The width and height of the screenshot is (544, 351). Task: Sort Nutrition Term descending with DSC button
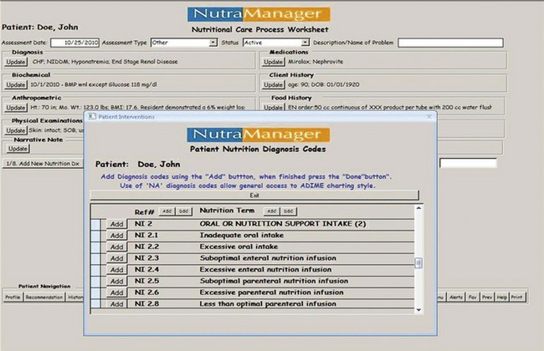tap(288, 212)
